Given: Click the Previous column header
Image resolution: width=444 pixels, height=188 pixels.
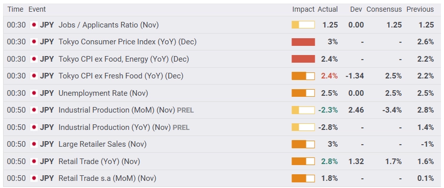Looking at the screenshot, I should [420, 9].
